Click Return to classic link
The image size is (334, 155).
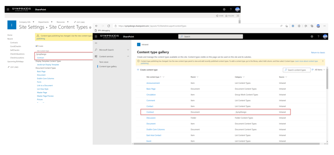318,52
